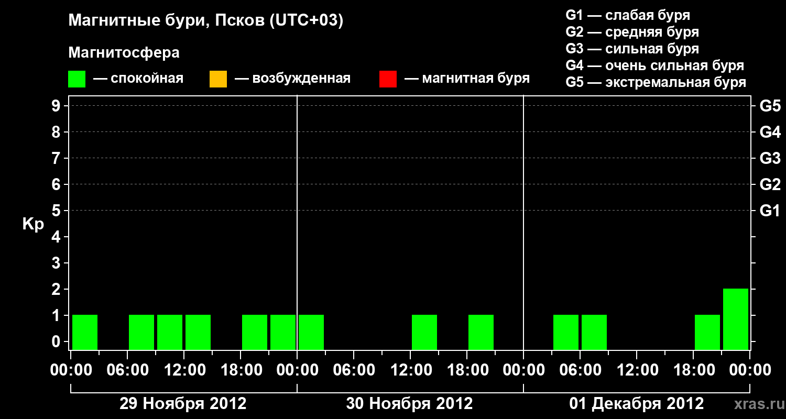
Task: Click right-axis label G3 beside Kp 7 gridline
Action: tap(770, 158)
